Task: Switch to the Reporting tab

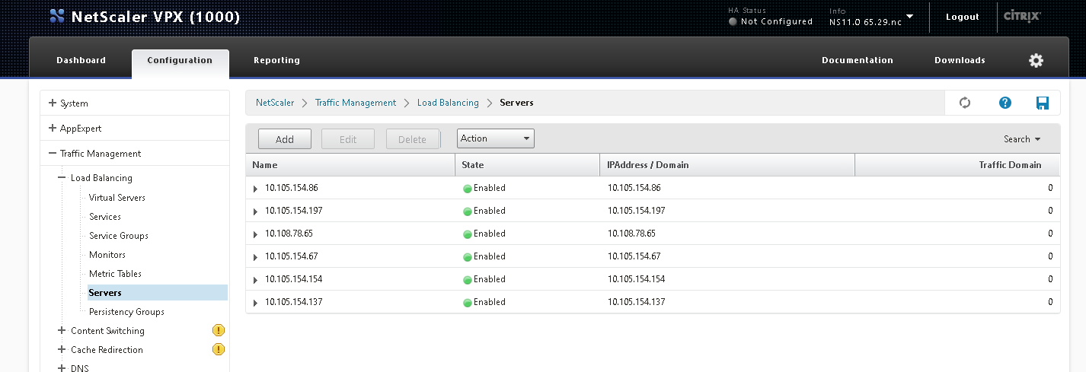Action: [x=276, y=61]
